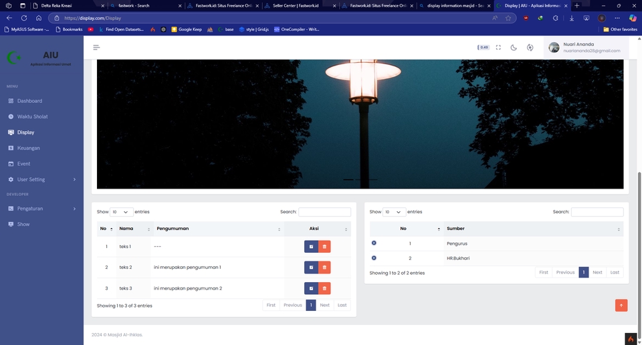
Task: Open the Google Keep bookmark
Action: pyautogui.click(x=187, y=29)
